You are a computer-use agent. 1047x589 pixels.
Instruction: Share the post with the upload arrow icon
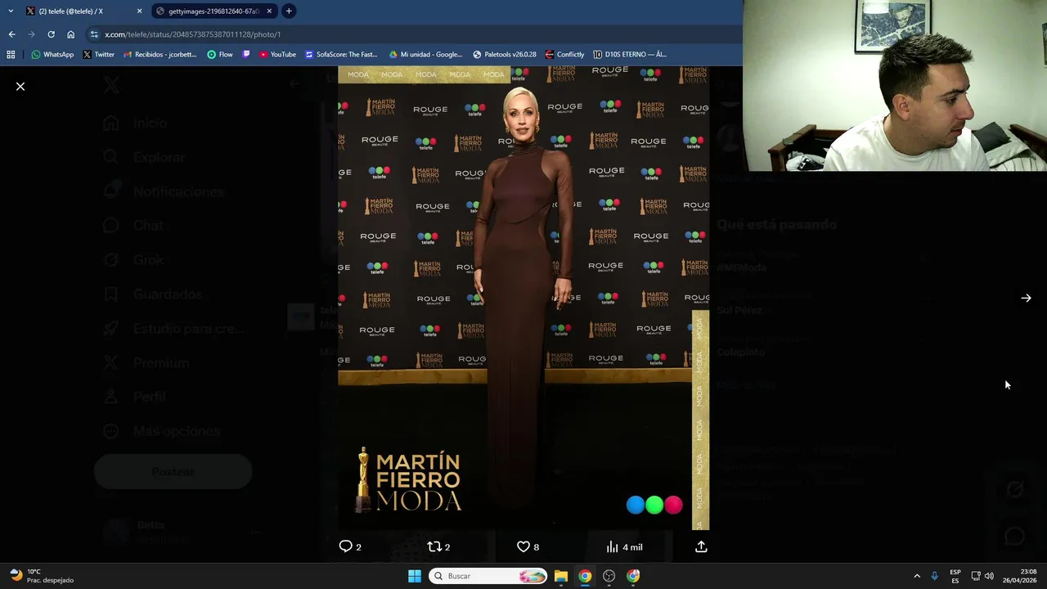coord(701,546)
